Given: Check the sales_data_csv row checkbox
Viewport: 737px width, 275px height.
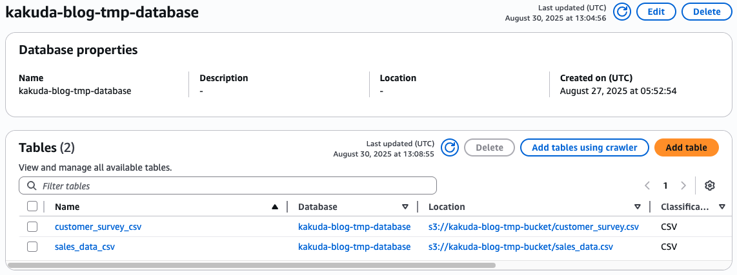Looking at the screenshot, I should 32,247.
